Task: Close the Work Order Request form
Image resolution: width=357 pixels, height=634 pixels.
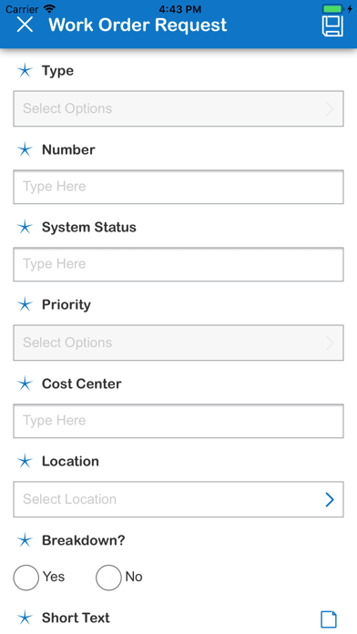Action: coord(25,25)
